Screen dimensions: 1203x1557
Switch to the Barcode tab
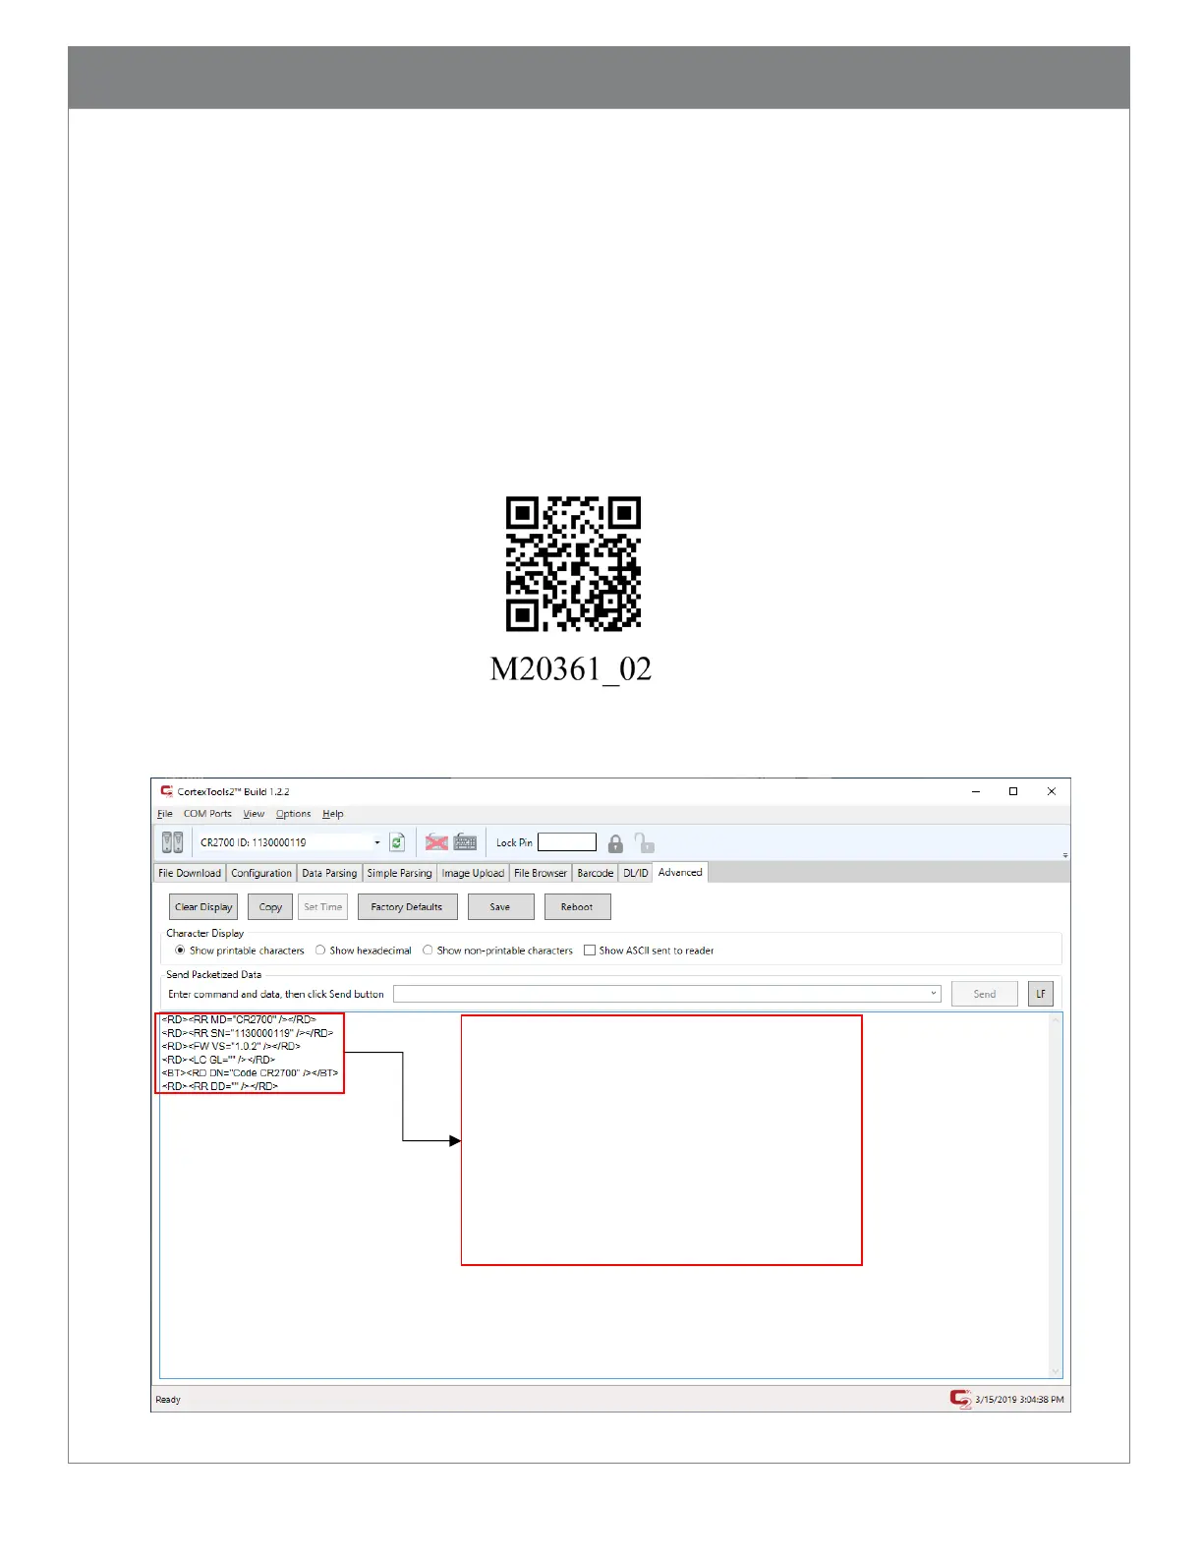coord(595,873)
